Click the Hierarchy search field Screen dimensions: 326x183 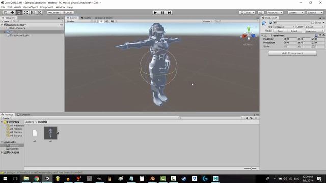(38, 21)
